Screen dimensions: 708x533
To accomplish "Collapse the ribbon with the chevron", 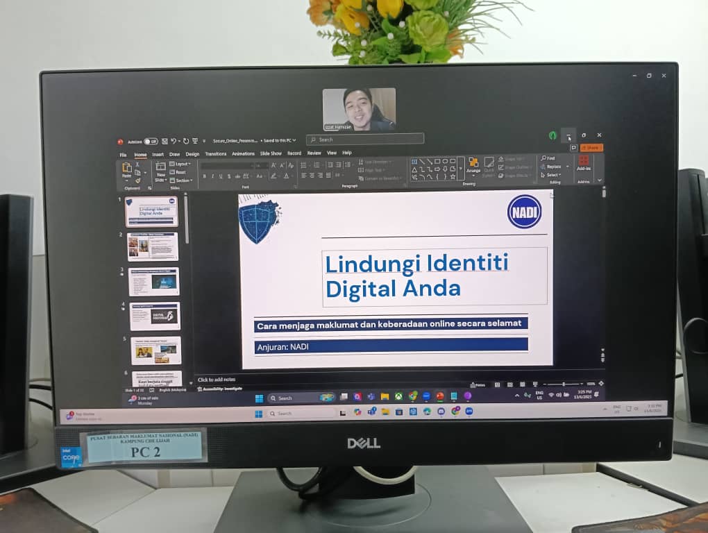I will pos(600,180).
